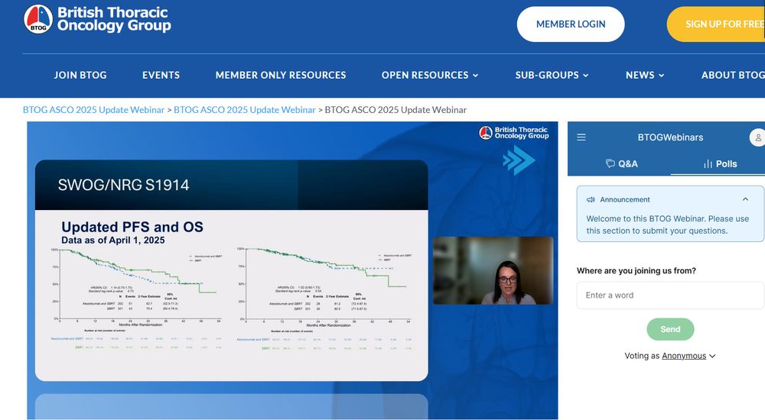Open first breadcrumb BTOG ASCO 2025 link

click(x=93, y=110)
